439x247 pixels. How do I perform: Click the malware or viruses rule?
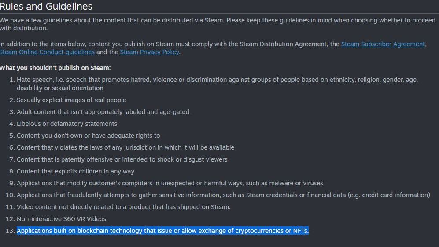(170, 184)
